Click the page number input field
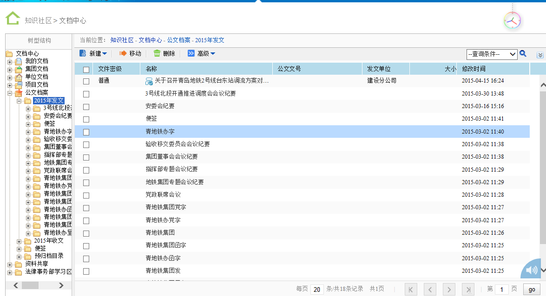The height and width of the screenshot is (296, 546). (x=501, y=290)
